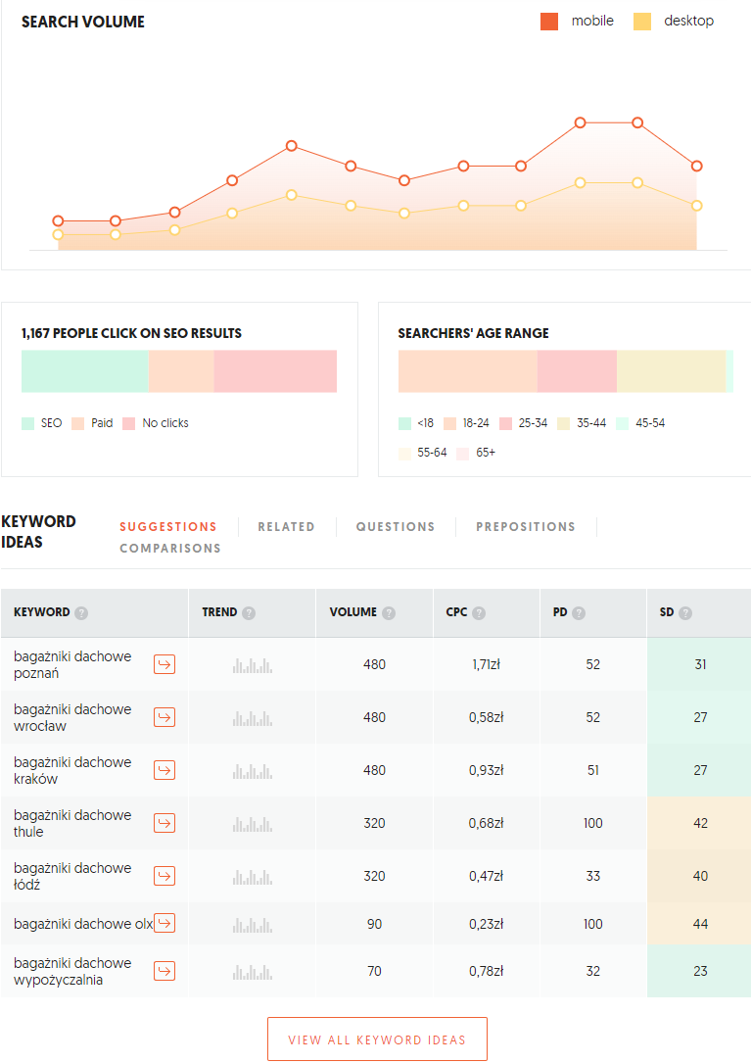Viewport: 751px width, 1063px height.
Task: Click CPC value 1,71zł
Action: [x=487, y=665]
